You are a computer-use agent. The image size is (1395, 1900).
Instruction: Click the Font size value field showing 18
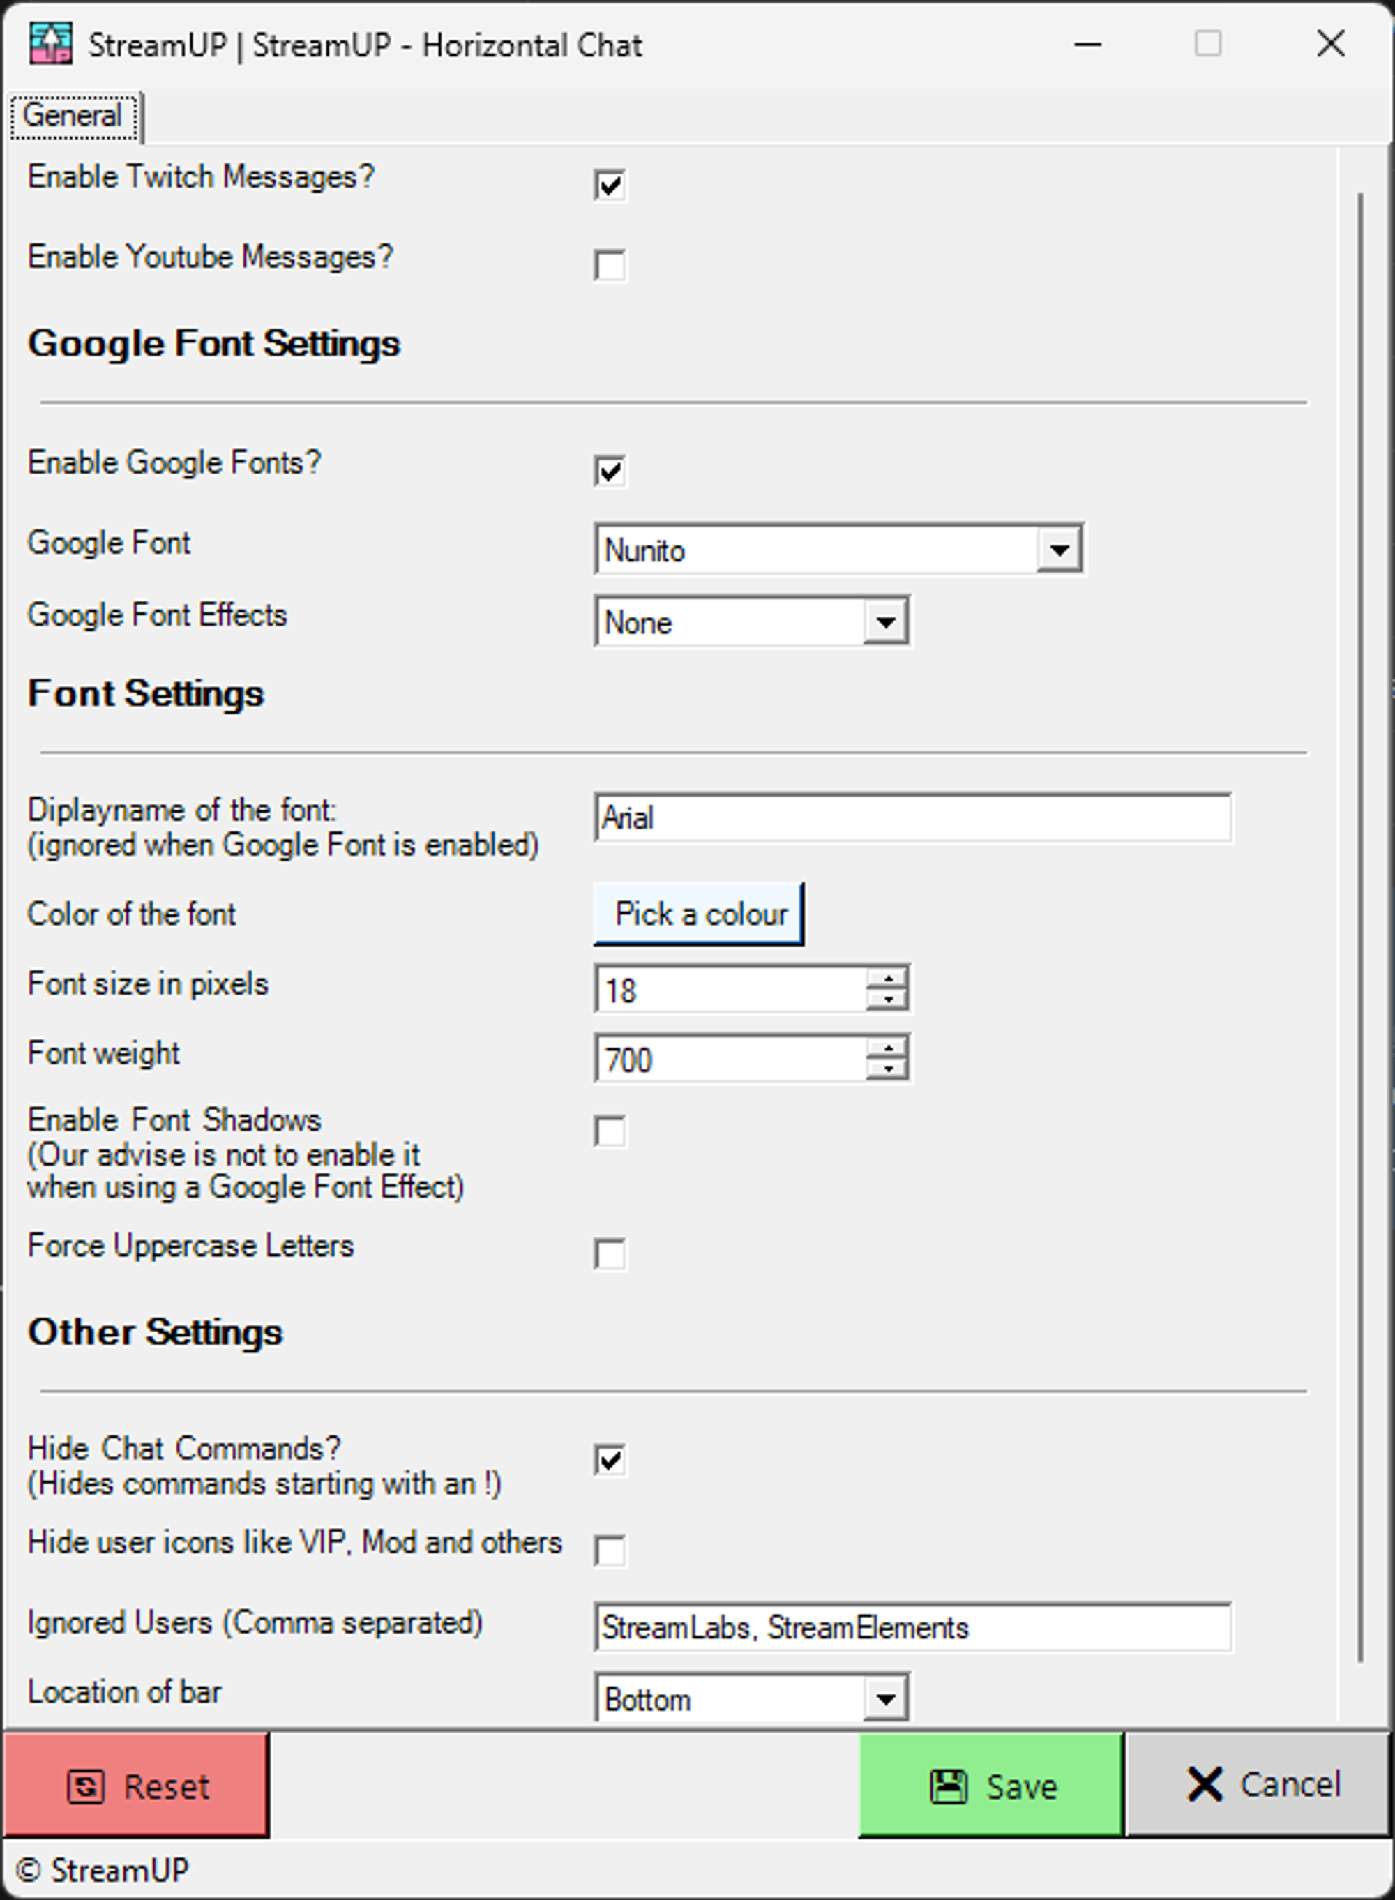[731, 989]
